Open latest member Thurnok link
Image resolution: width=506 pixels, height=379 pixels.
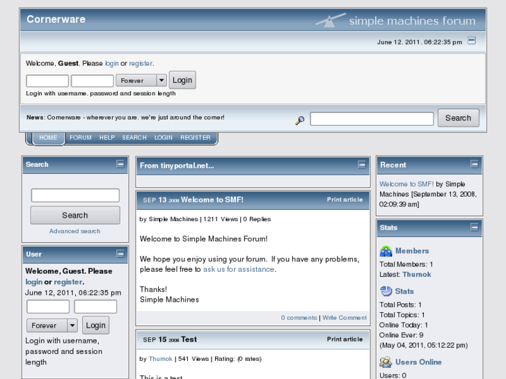(x=417, y=275)
